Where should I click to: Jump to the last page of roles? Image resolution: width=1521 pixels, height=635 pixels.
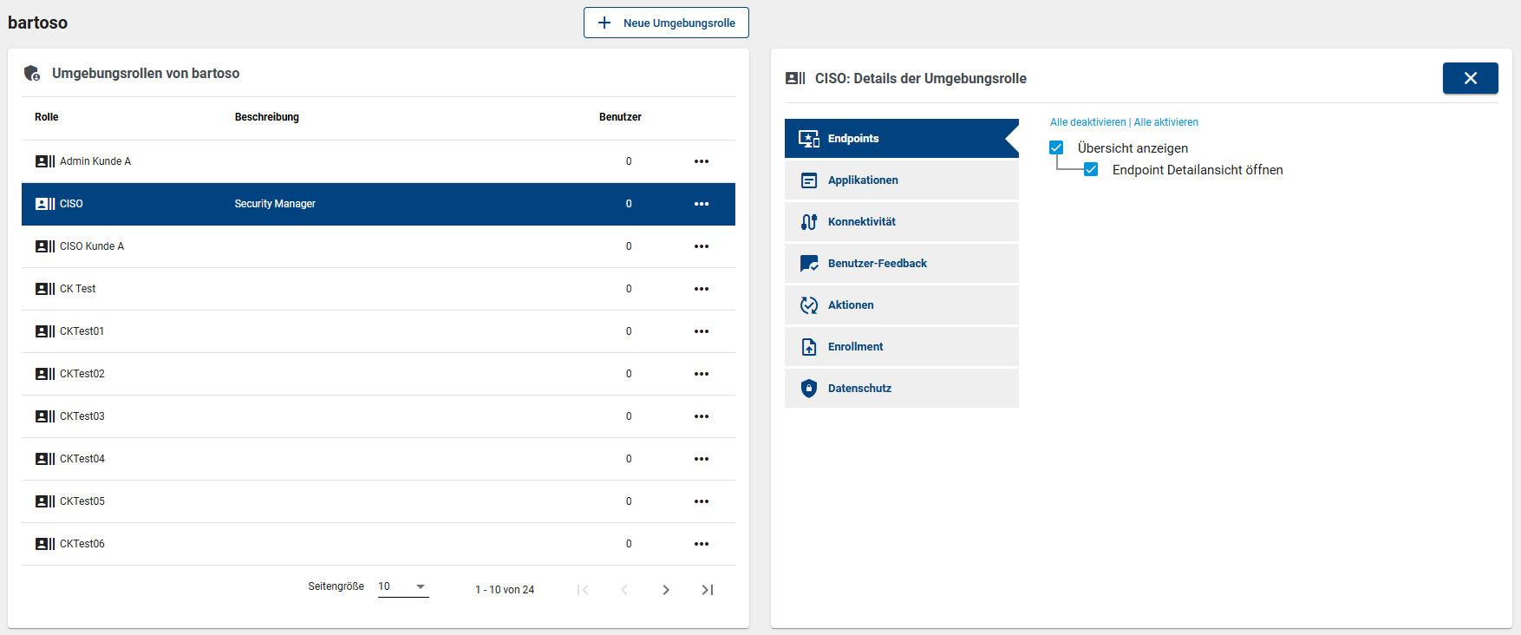point(707,590)
